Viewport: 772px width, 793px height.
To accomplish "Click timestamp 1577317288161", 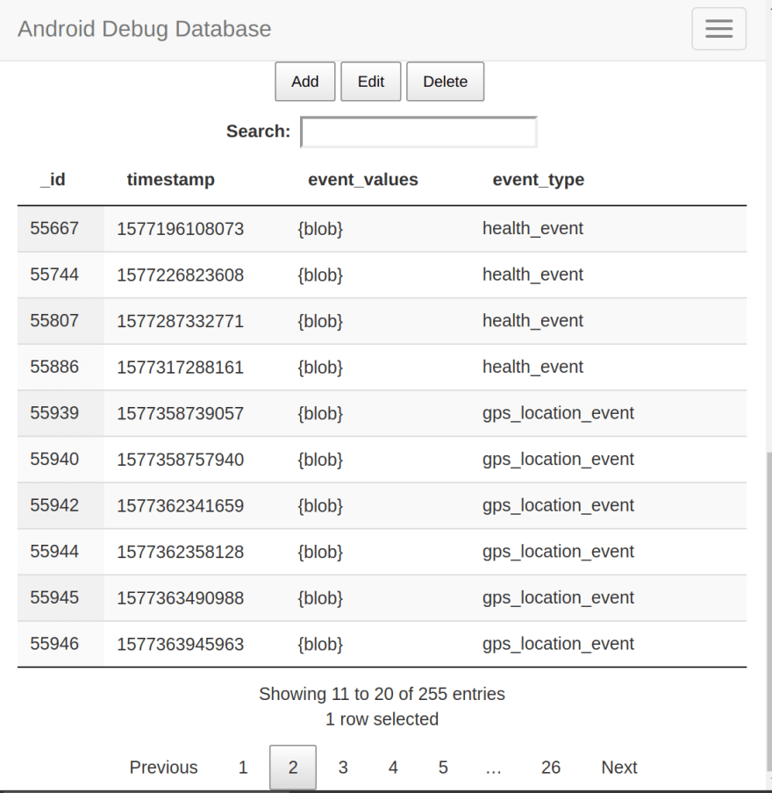I will 181,368.
